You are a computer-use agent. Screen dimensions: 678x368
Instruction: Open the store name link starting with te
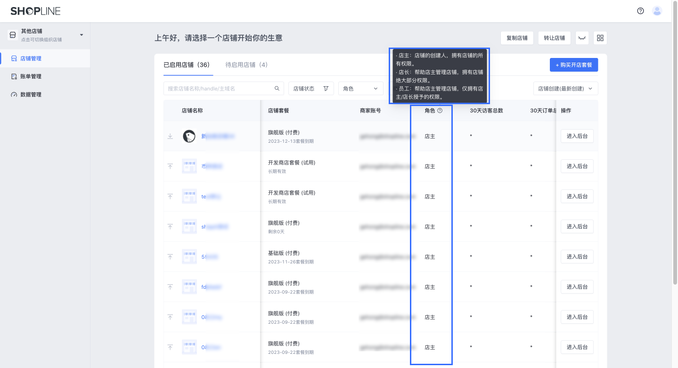coord(211,196)
